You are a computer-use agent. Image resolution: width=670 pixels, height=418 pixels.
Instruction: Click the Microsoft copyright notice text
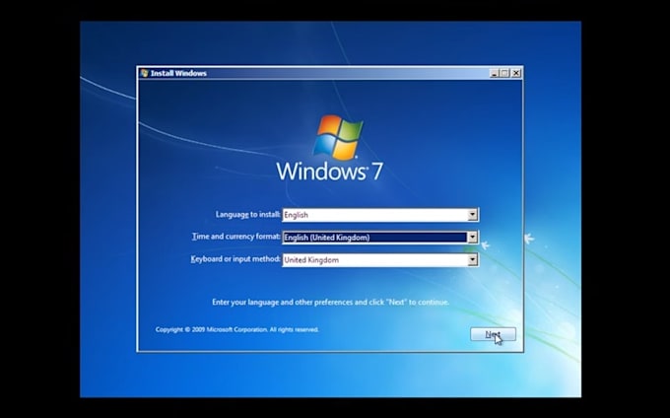coord(237,329)
